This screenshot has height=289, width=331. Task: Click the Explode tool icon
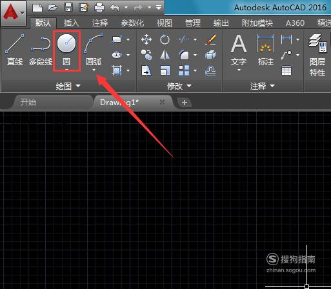[210, 55]
